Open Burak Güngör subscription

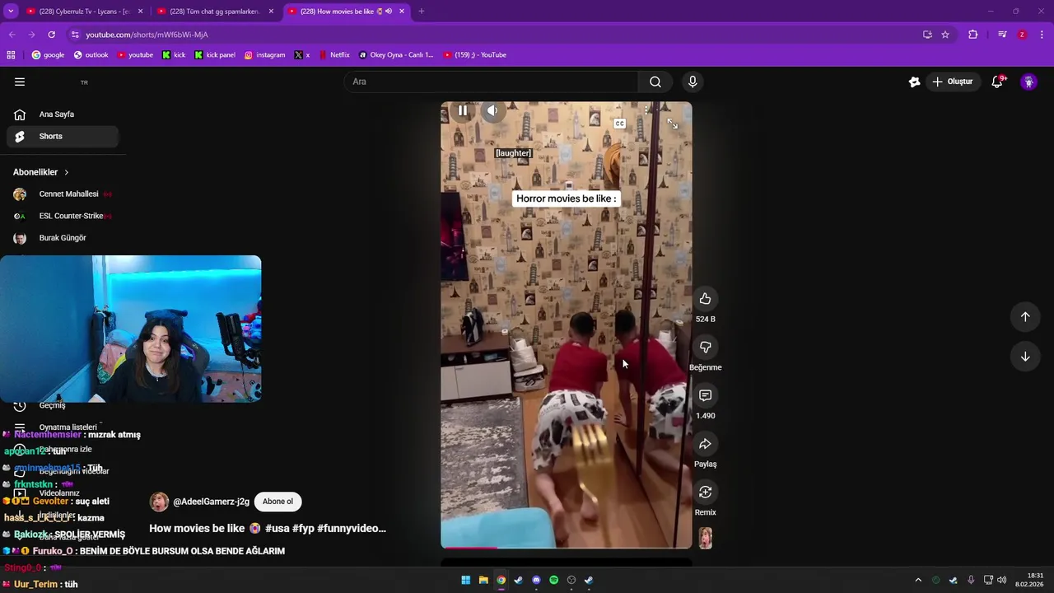[63, 238]
